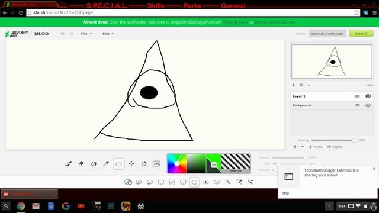
Task: Select the Eraser tool
Action: click(x=81, y=164)
